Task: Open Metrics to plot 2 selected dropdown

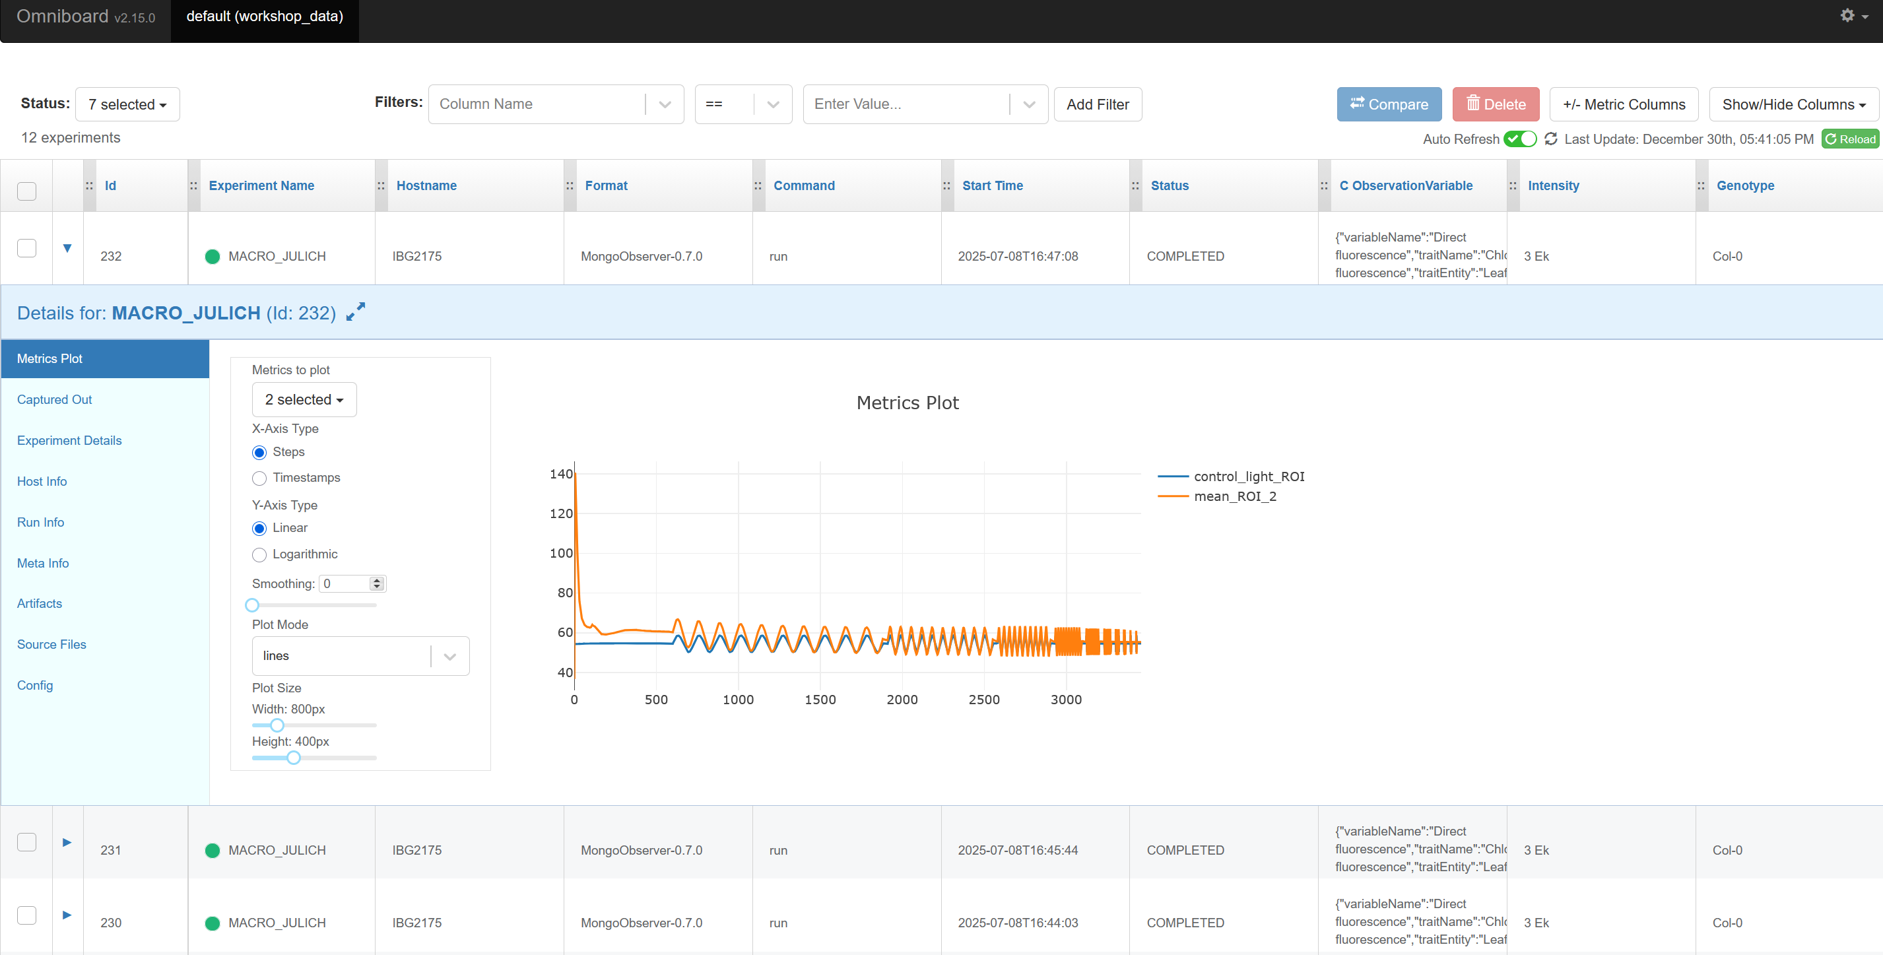Action: tap(304, 400)
